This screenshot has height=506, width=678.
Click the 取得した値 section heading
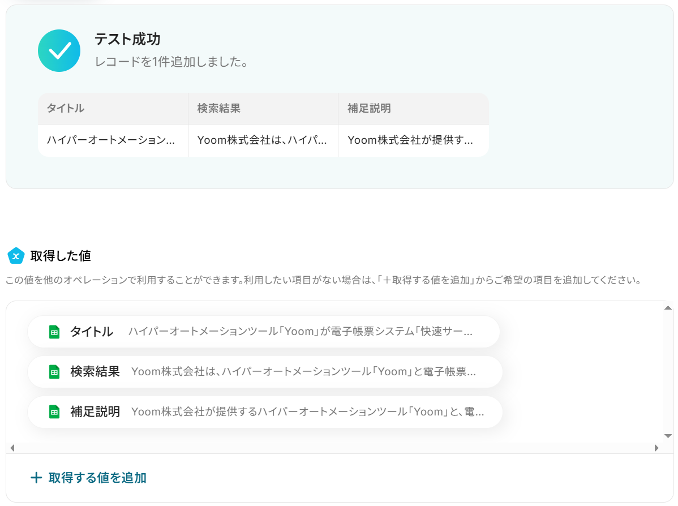click(61, 256)
